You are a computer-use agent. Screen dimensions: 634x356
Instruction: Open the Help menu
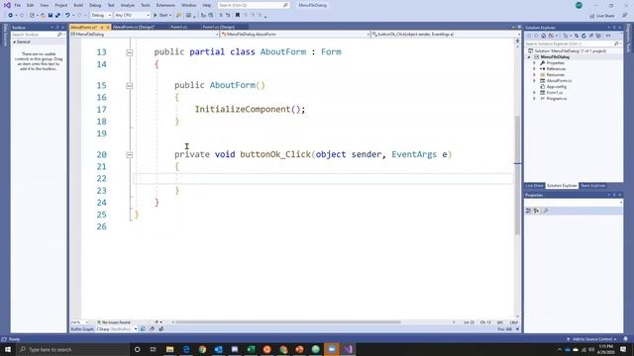click(207, 5)
